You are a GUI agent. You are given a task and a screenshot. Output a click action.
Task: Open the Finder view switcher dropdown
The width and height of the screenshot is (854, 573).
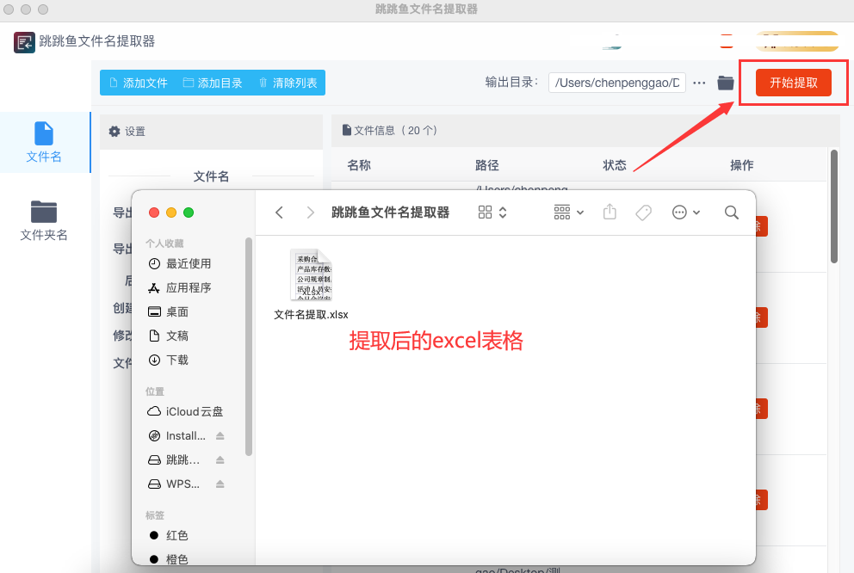(492, 213)
